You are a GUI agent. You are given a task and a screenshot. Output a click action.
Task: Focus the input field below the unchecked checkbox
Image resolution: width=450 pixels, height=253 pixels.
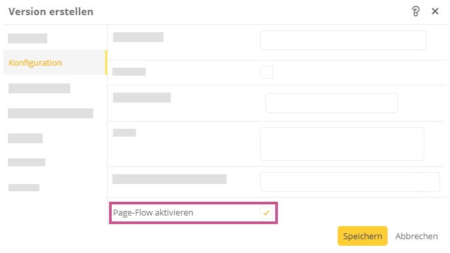click(x=332, y=103)
